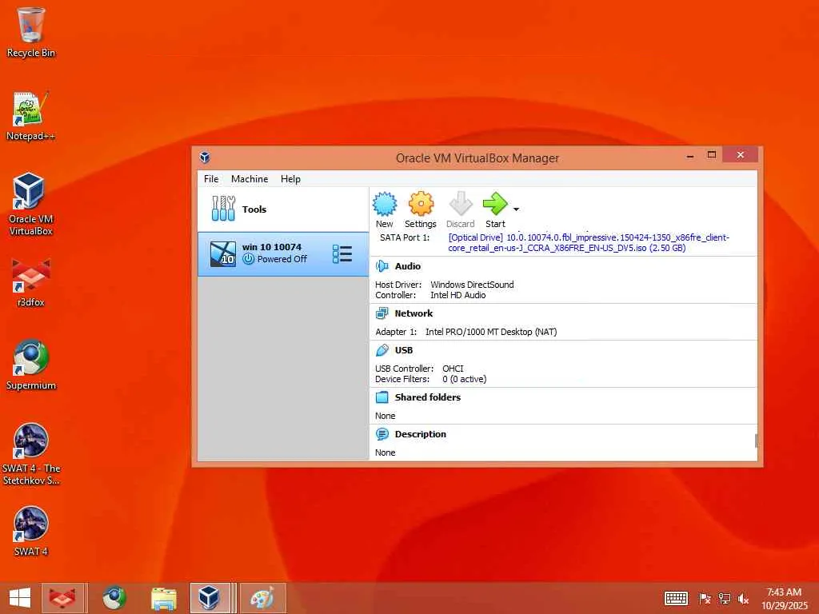Open the Description heading link
Viewport: 819px width, 614px height.
click(421, 434)
